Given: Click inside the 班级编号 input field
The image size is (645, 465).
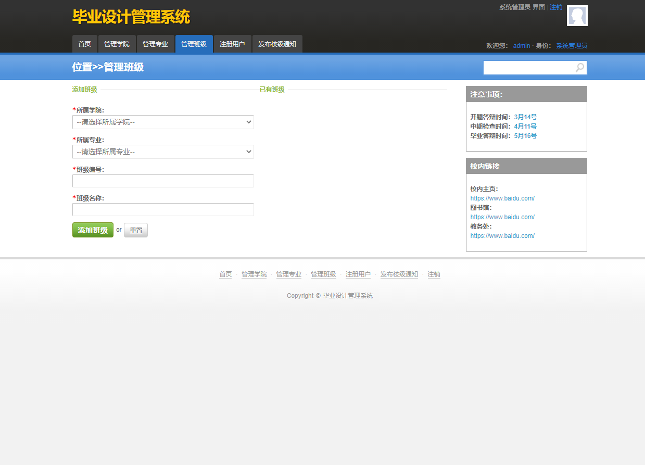Looking at the screenshot, I should point(163,181).
